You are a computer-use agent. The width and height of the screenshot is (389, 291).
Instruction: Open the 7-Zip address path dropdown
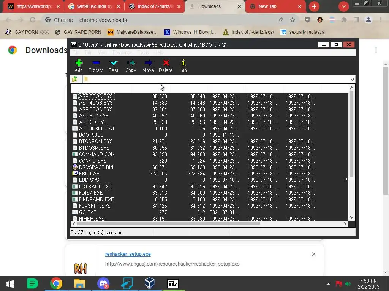point(352,80)
